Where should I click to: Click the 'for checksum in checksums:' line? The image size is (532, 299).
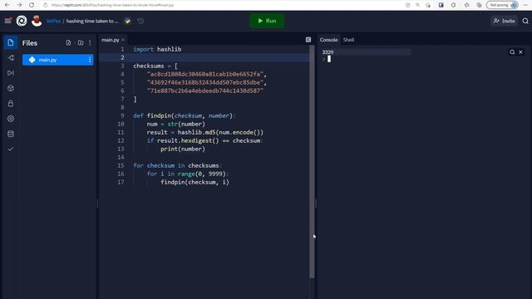[177, 165]
